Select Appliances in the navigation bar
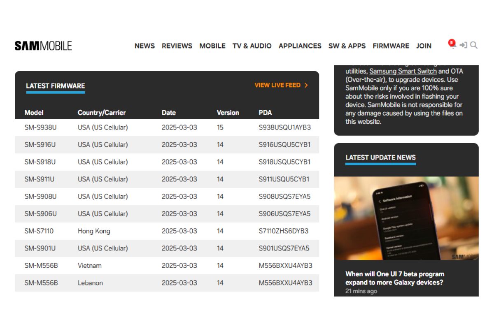 [300, 46]
